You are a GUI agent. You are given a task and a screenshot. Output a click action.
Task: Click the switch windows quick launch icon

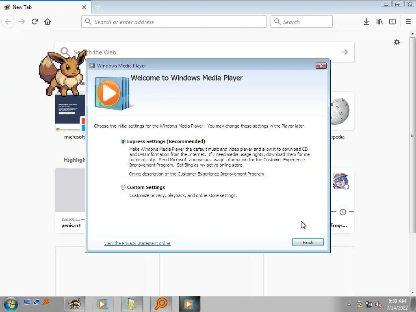click(37, 302)
